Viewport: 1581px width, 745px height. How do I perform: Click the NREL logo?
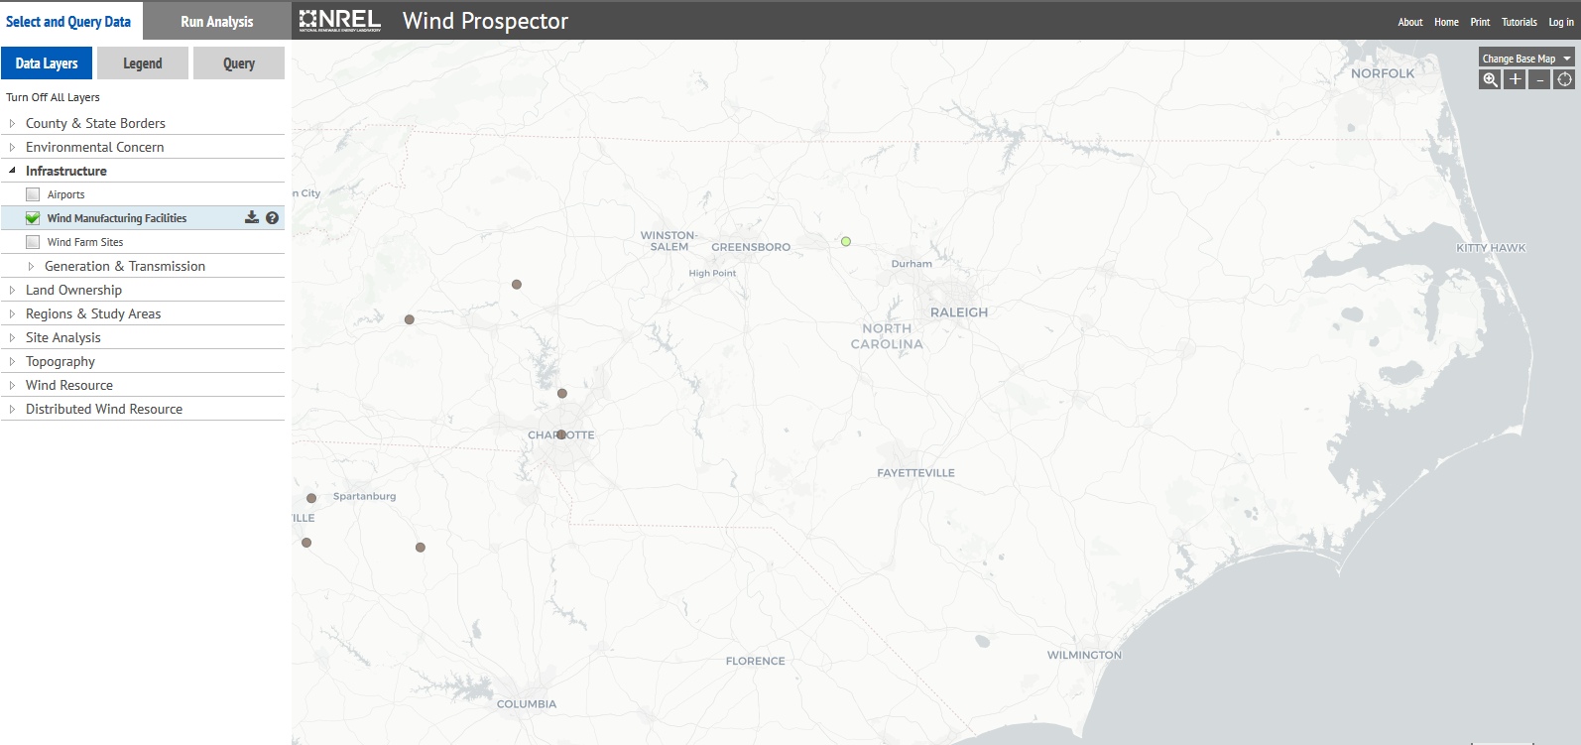point(340,21)
